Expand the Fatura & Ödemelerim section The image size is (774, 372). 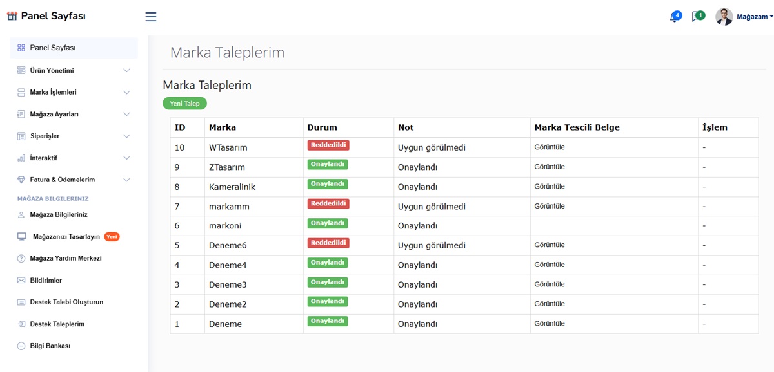click(x=126, y=180)
